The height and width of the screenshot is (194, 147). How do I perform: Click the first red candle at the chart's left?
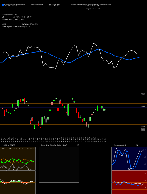(x=2, y=108)
